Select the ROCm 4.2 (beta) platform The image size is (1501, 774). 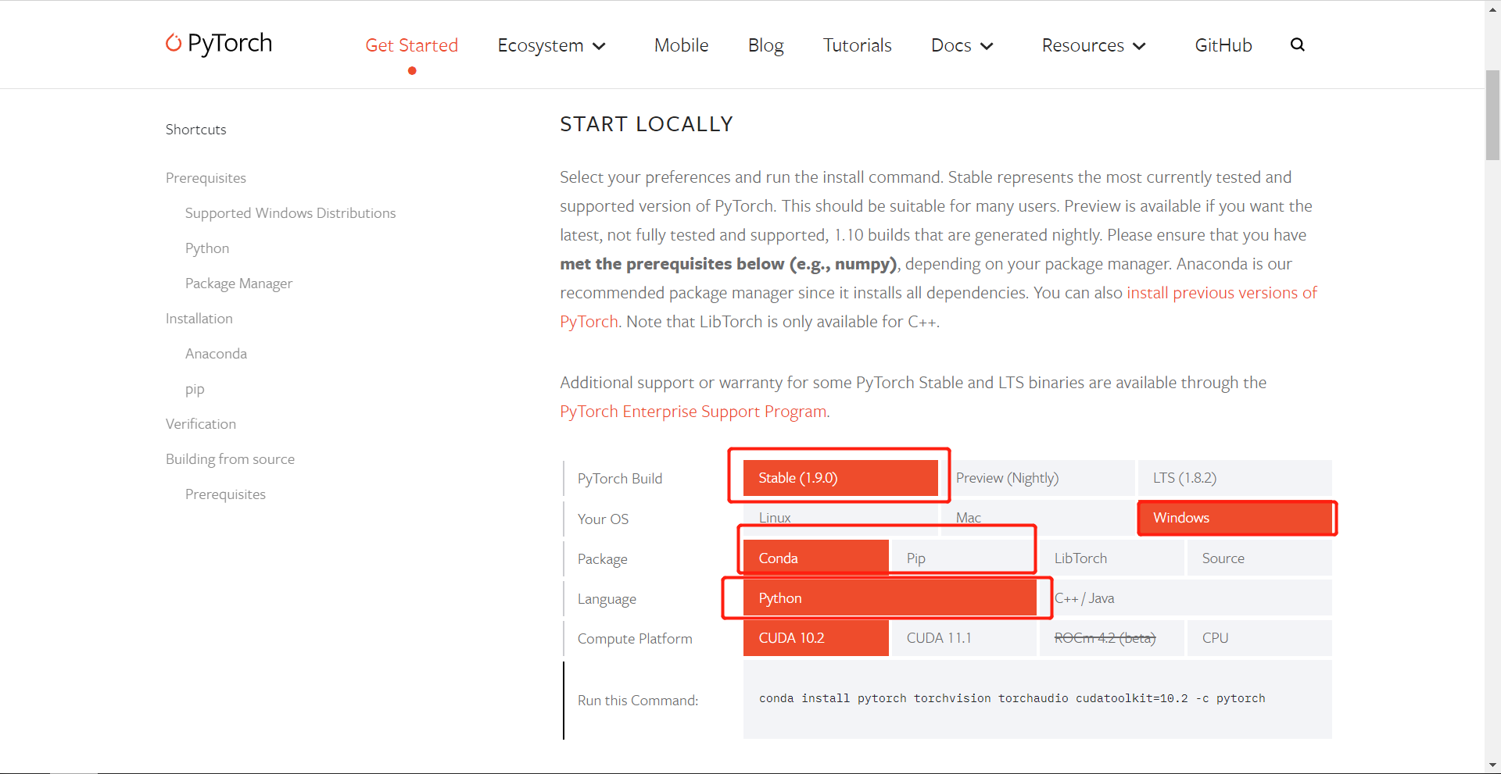click(1111, 638)
